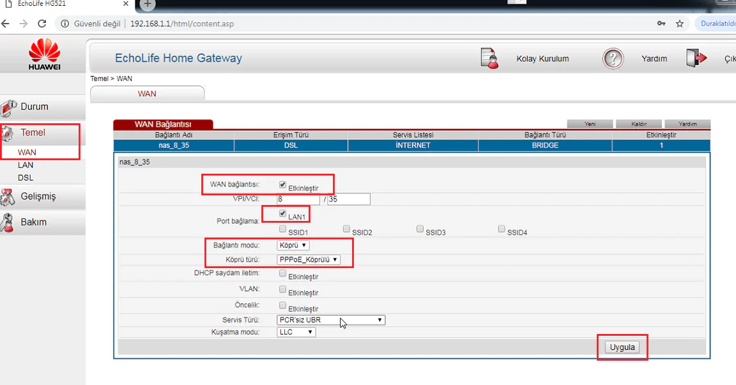The height and width of the screenshot is (385, 736).
Task: Open the Servis Türü PCR'siz UBR dropdown
Action: tap(330, 319)
